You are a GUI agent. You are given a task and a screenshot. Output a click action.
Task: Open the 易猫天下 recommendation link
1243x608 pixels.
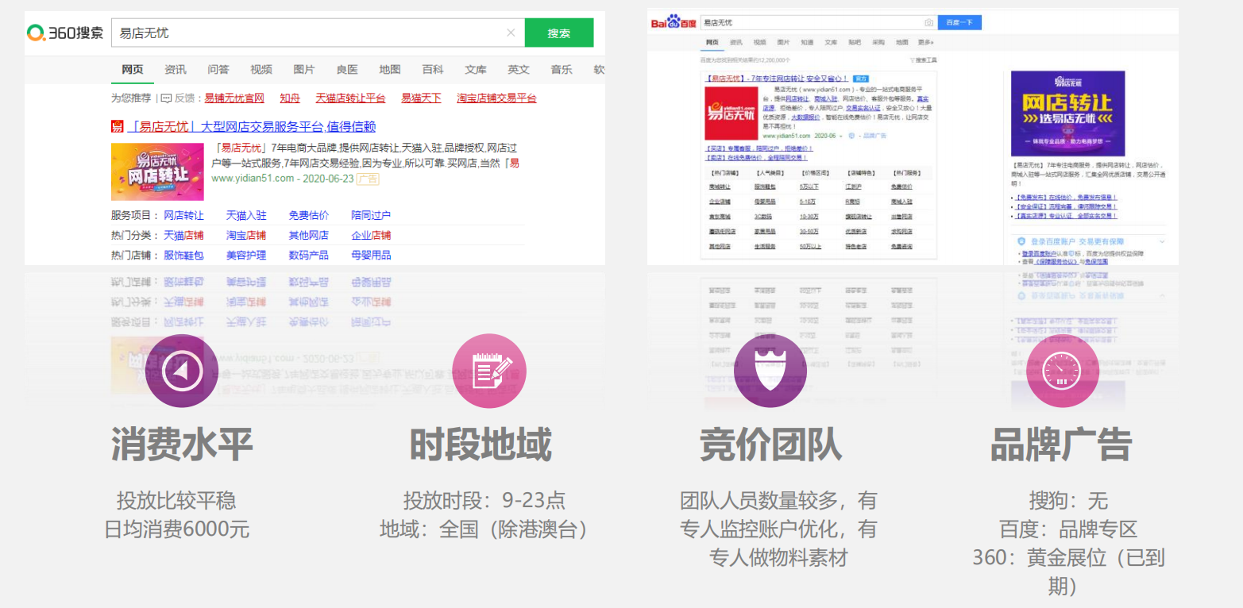[421, 98]
